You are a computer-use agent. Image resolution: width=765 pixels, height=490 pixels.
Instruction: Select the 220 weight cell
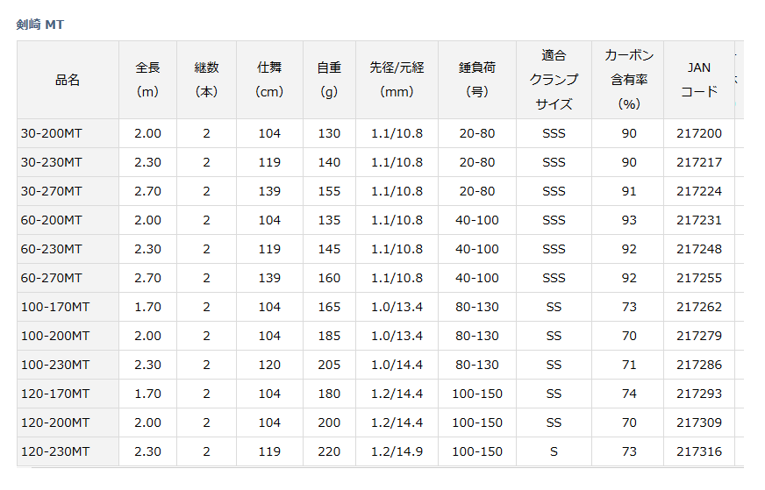point(329,451)
